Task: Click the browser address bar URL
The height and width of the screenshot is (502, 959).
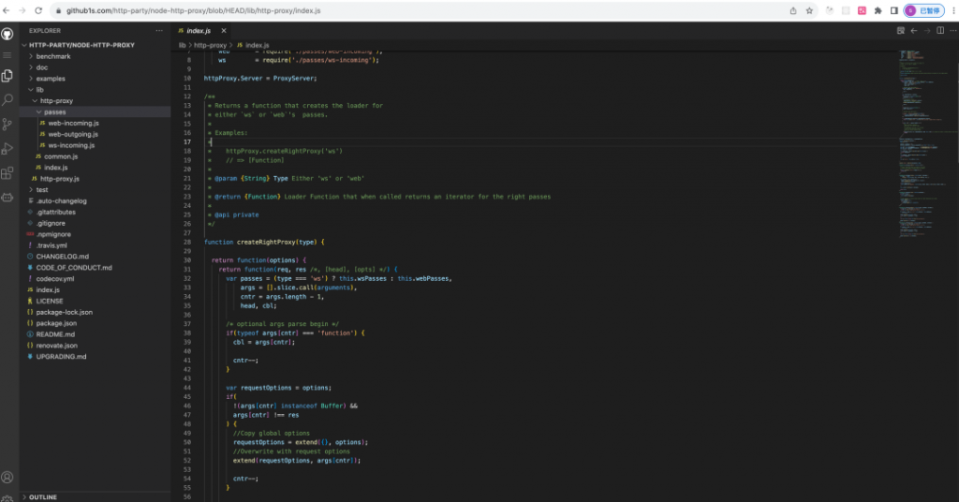Action: click(193, 10)
